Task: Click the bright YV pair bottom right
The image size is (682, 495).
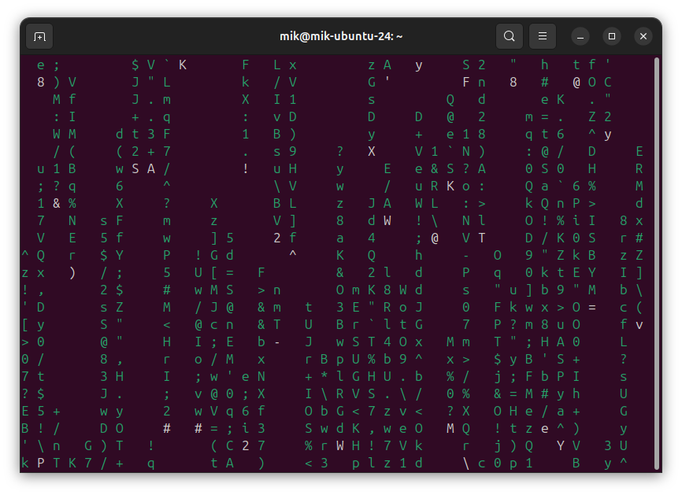Action: (x=569, y=445)
